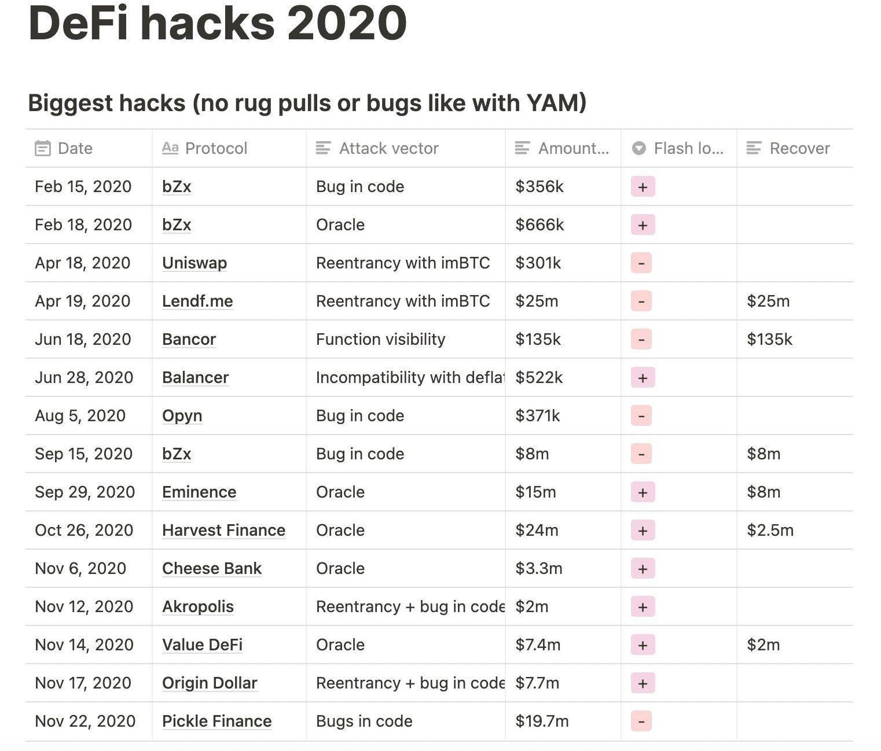Open the Attack vector column header menu
The width and height of the screenshot is (881, 751).
(388, 149)
